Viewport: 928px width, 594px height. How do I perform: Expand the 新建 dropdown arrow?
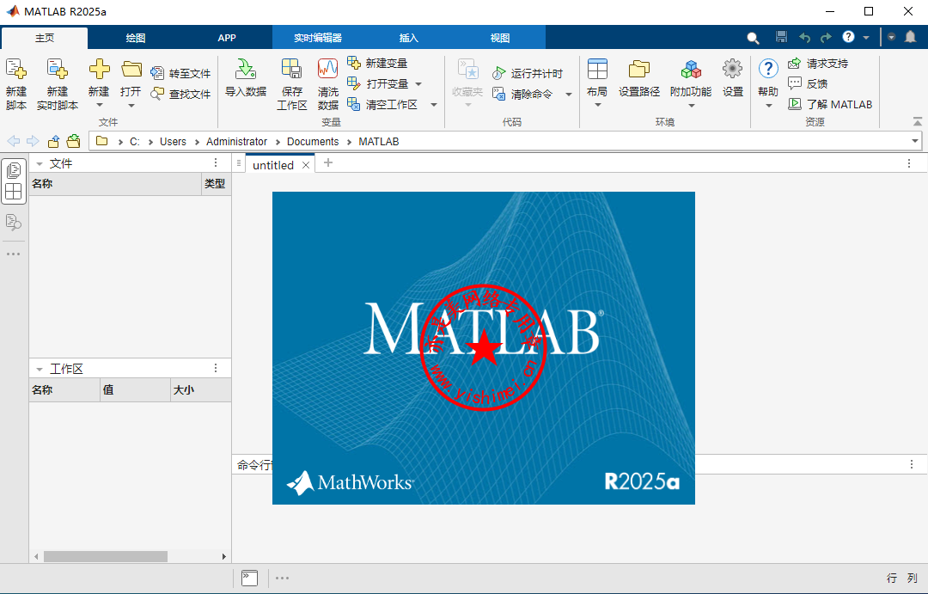(x=99, y=106)
